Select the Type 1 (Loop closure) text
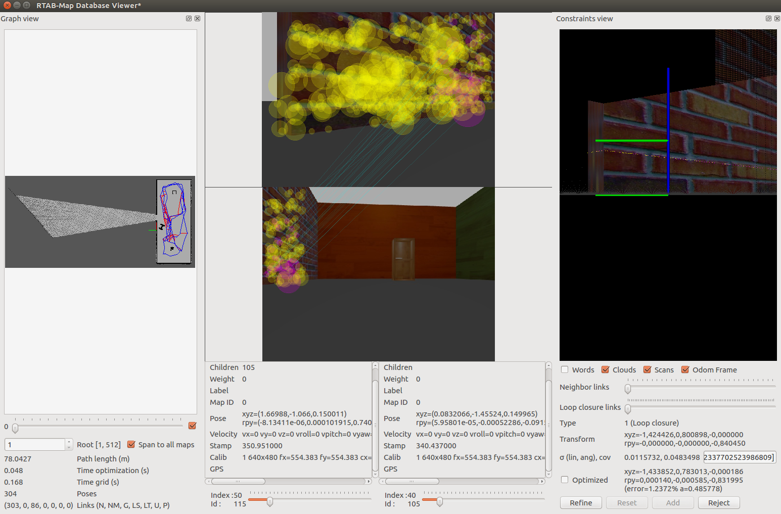The width and height of the screenshot is (781, 514). 652,423
